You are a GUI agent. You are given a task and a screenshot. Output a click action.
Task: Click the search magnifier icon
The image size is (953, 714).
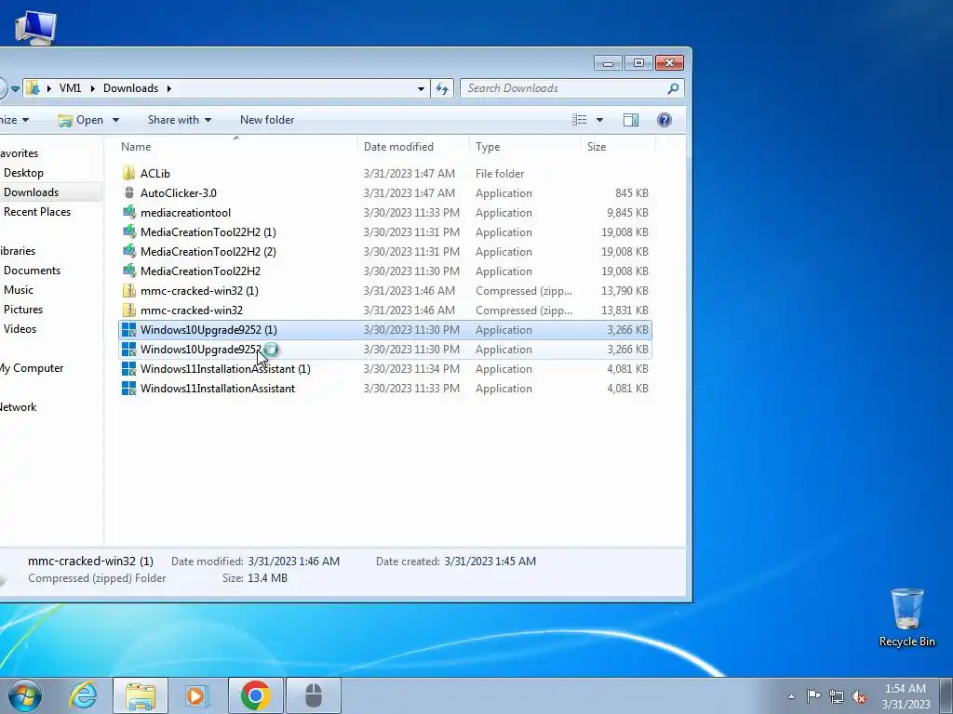tap(673, 88)
